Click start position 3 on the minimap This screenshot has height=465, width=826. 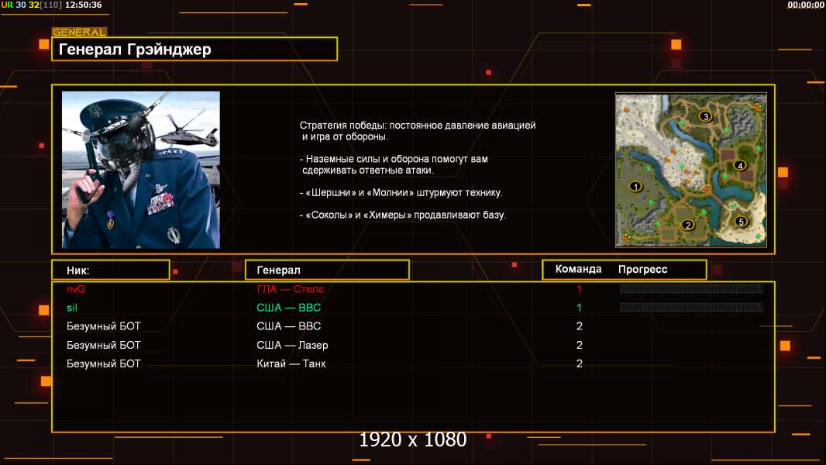(705, 116)
